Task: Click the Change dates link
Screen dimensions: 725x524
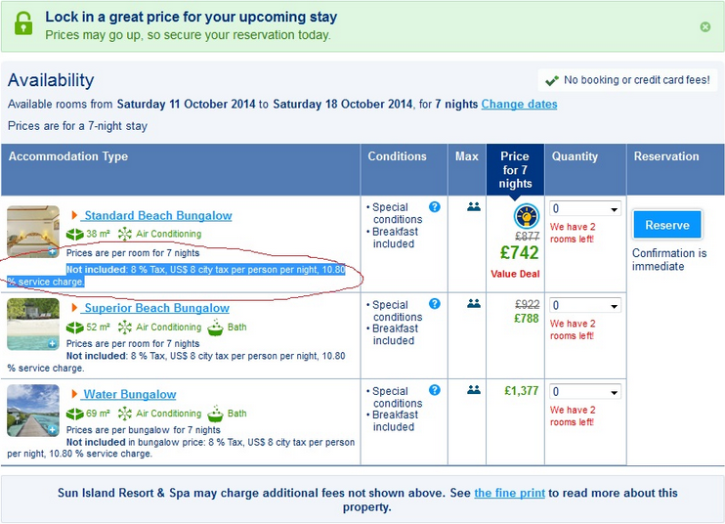Action: click(519, 104)
